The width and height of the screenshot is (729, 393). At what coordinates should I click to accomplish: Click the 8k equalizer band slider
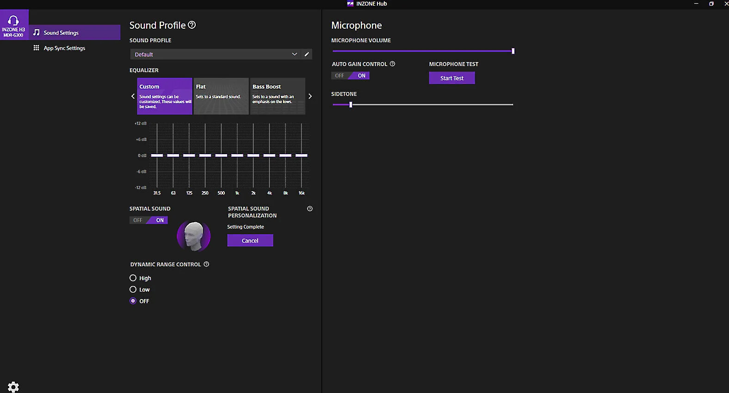(x=285, y=156)
